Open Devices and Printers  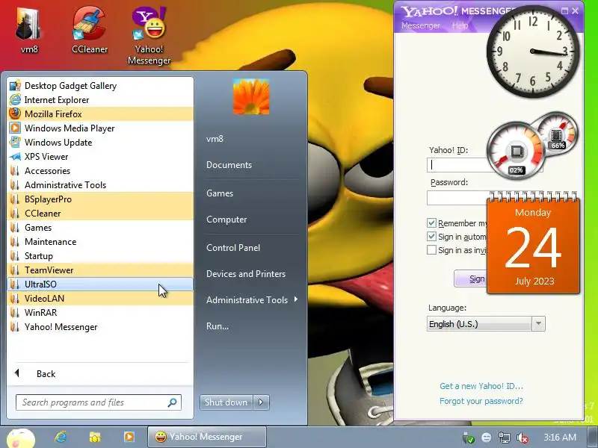(246, 274)
